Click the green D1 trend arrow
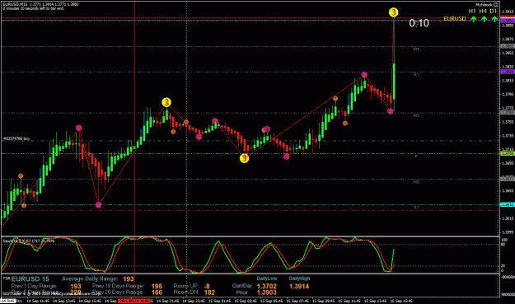This screenshot has height=304, width=515. point(494,19)
